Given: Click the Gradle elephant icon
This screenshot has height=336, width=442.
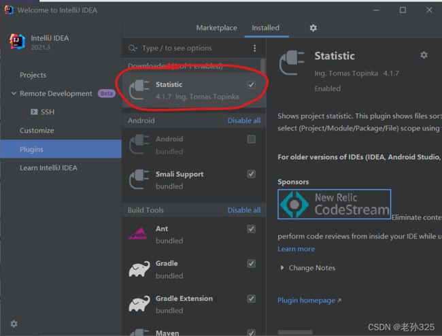Looking at the screenshot, I should coord(139,269).
